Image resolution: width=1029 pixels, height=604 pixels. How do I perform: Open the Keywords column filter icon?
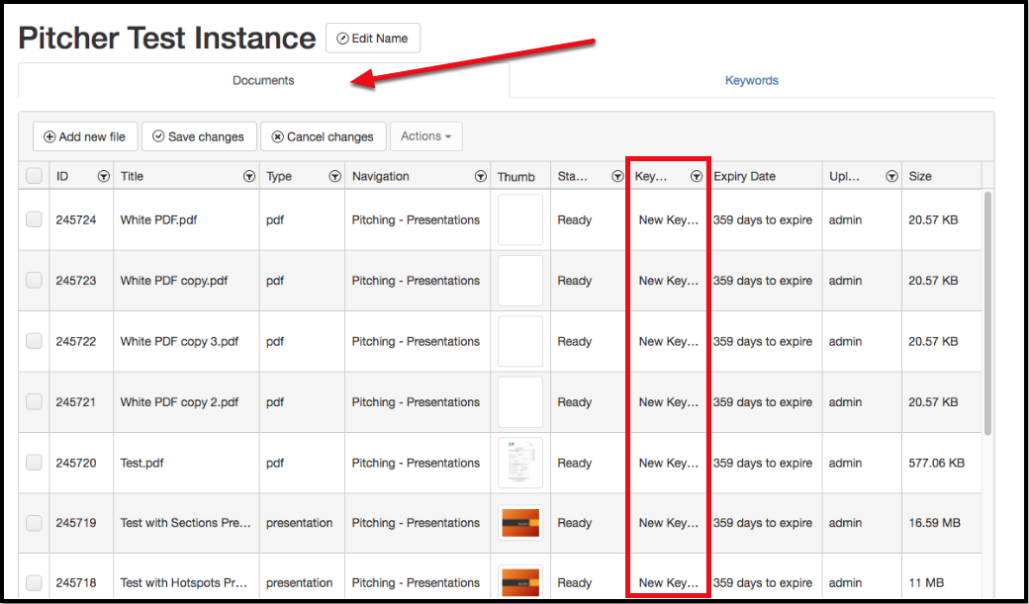(697, 177)
